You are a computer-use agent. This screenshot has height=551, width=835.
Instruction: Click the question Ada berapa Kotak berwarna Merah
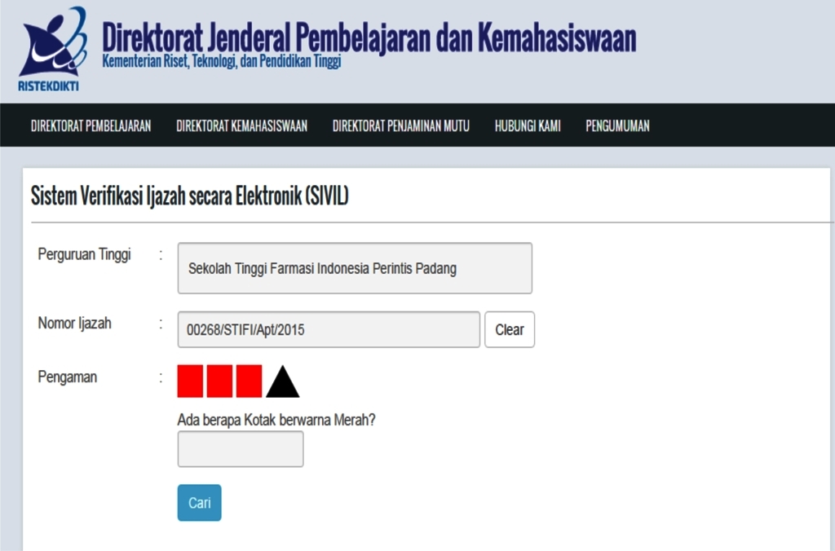276,420
